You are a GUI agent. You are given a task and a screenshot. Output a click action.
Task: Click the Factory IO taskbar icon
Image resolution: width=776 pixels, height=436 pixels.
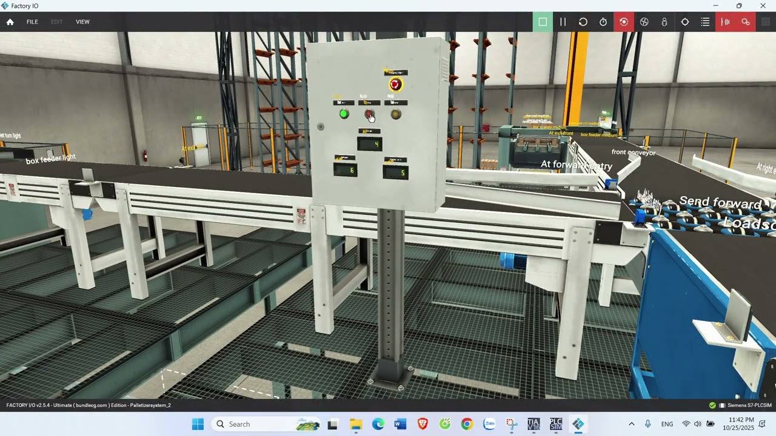578,424
